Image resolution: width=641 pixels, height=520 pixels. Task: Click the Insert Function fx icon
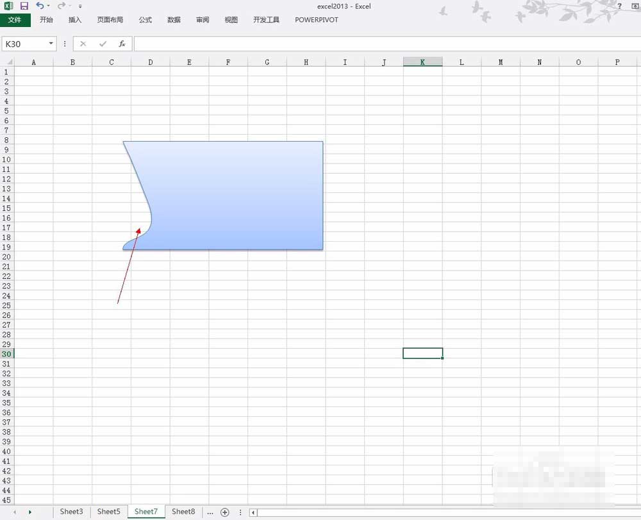tap(122, 44)
